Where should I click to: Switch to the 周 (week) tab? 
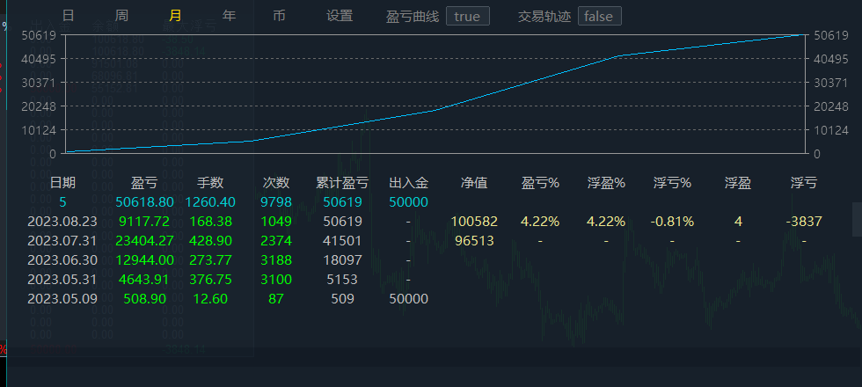(x=121, y=16)
